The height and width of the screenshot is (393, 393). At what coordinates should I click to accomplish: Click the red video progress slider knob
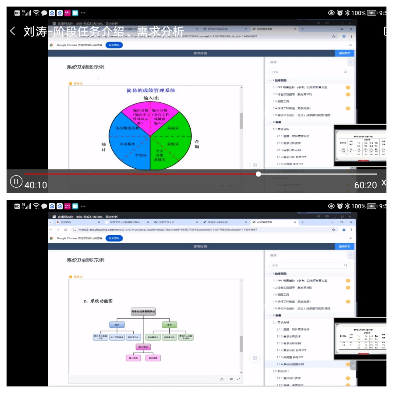[x=258, y=174]
